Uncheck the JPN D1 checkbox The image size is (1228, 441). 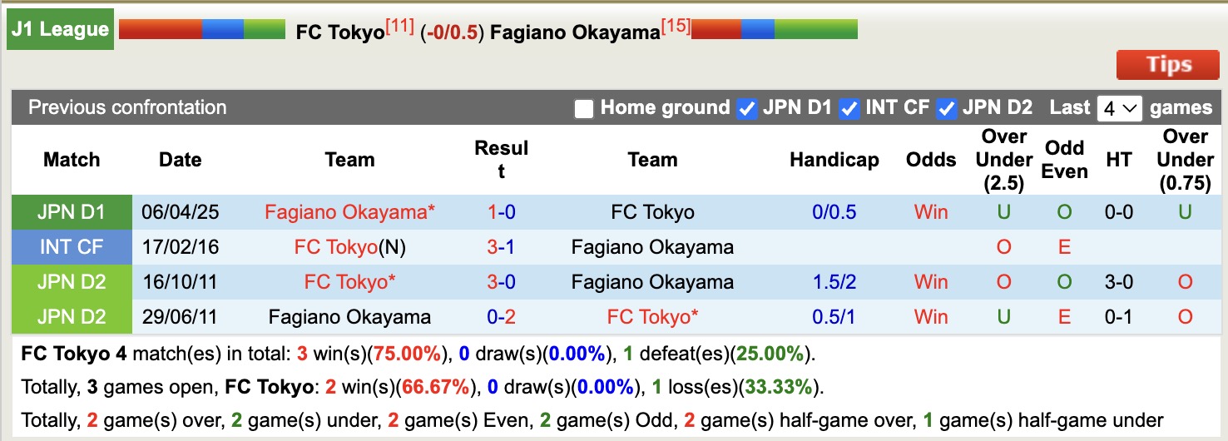point(747,109)
